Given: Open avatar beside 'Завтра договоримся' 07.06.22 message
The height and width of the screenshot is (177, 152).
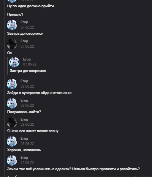Looking at the screenshot, I should 12,25.
